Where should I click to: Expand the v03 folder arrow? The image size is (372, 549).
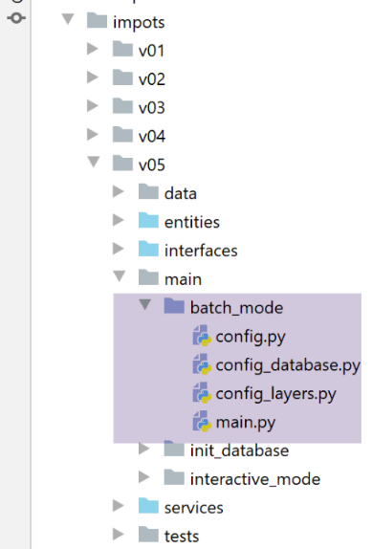click(x=93, y=106)
